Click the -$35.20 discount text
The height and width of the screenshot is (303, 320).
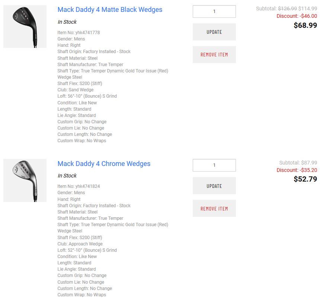[308, 170]
